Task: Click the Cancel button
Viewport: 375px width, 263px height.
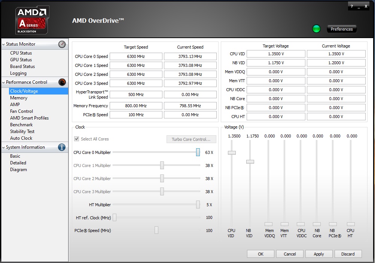Action: (290, 254)
